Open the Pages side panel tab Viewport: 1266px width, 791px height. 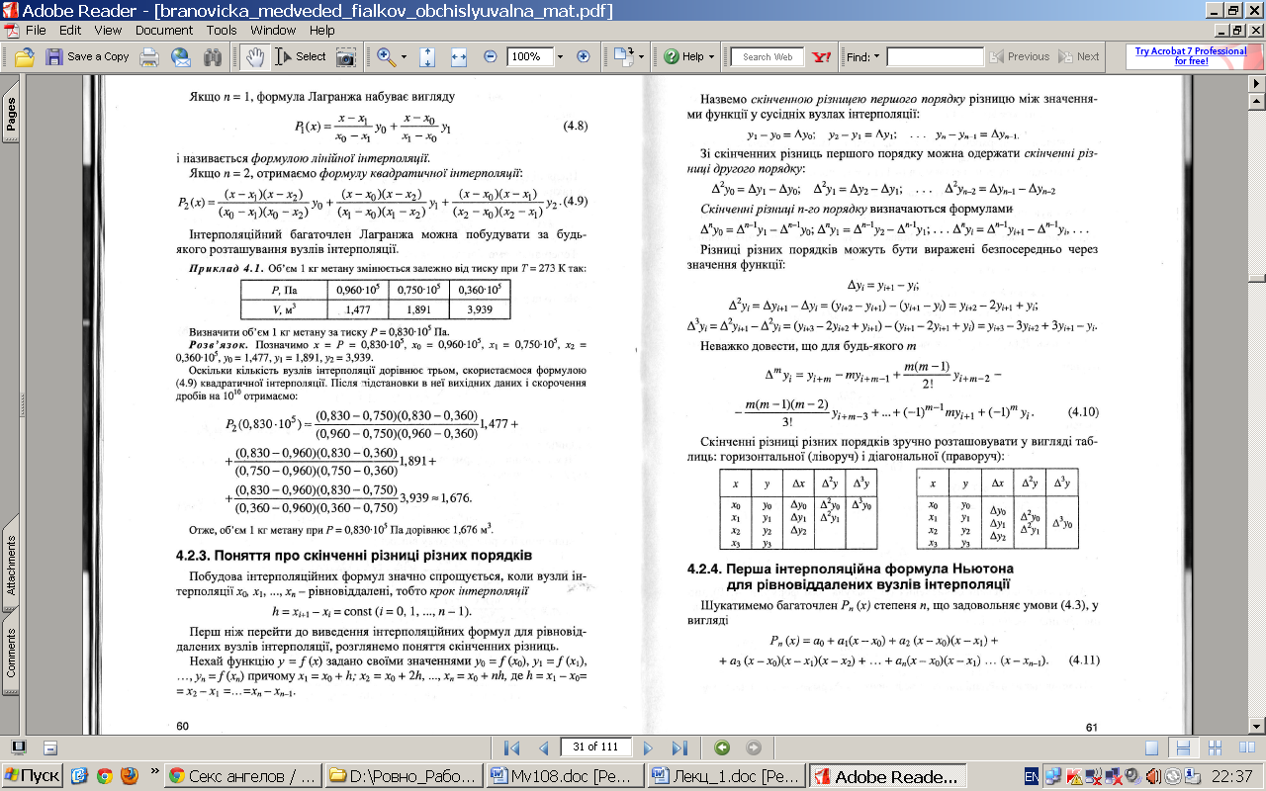click(x=11, y=114)
